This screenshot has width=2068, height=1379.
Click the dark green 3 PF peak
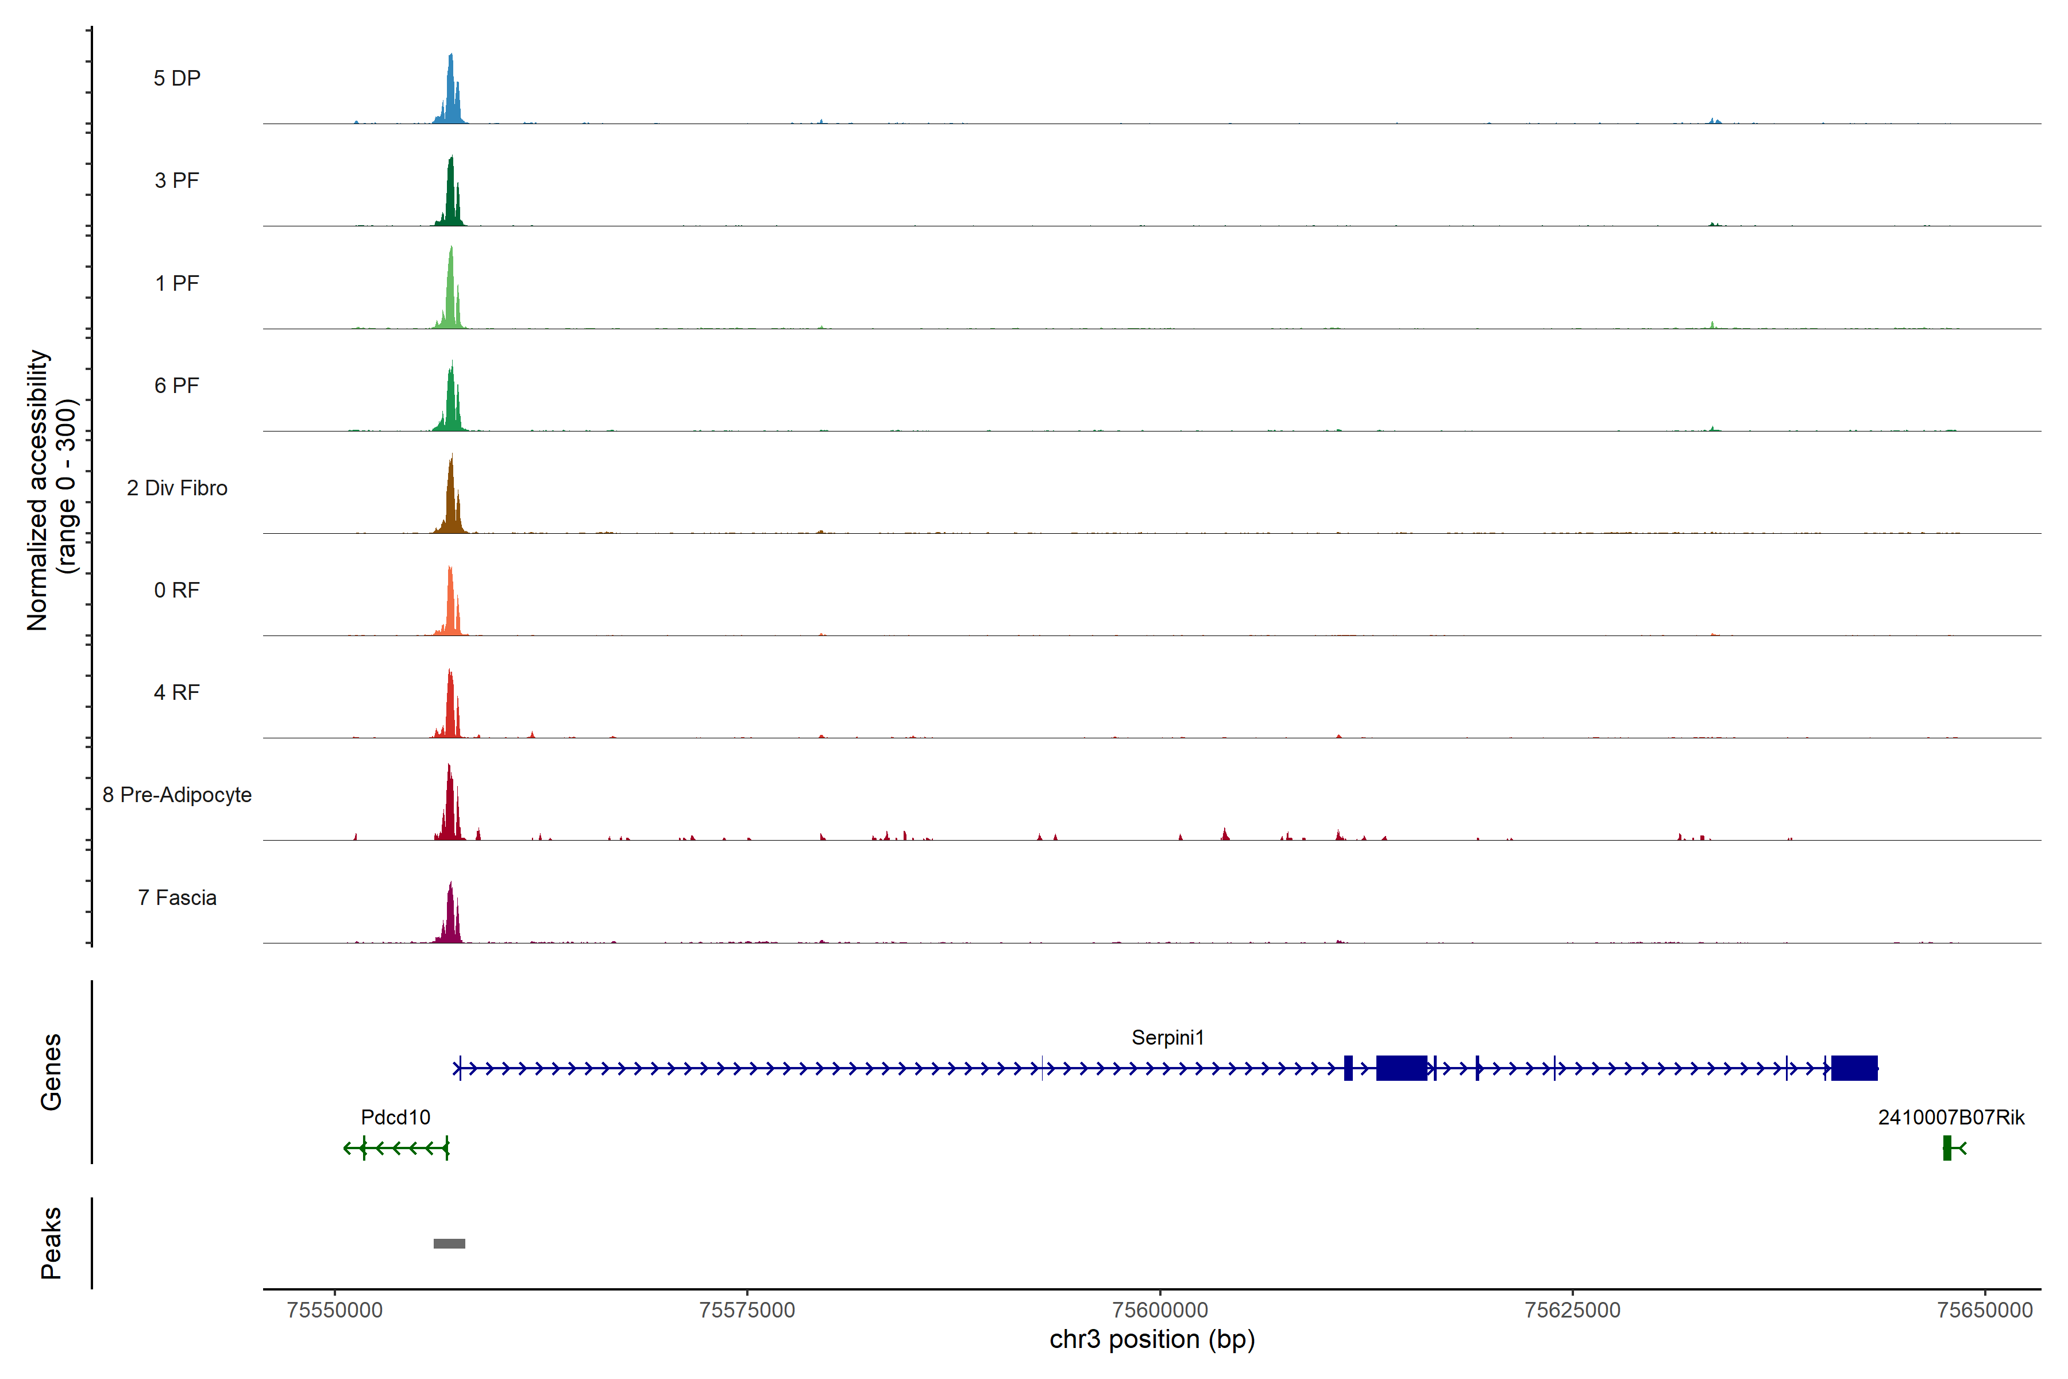click(x=451, y=198)
